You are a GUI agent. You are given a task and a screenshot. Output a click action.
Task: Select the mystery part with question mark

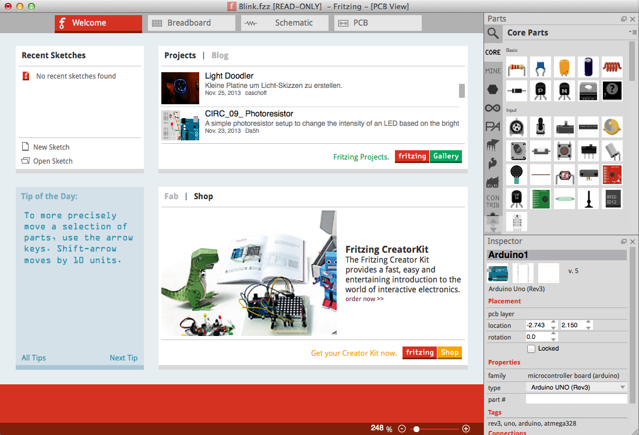coord(612,91)
